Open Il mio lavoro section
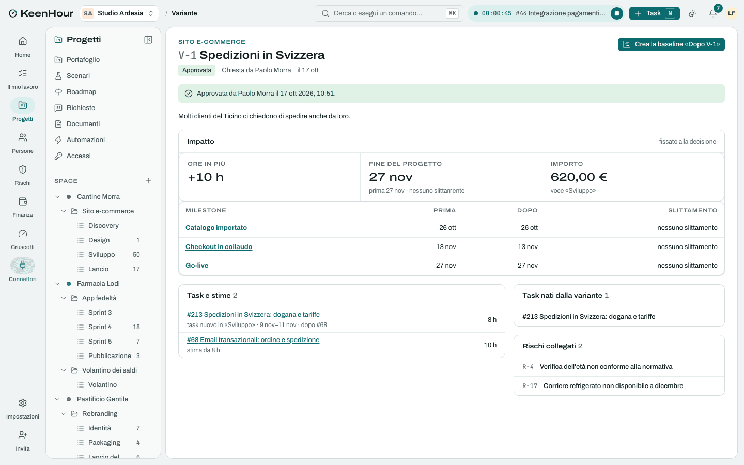This screenshot has height=465, width=744. 23,79
